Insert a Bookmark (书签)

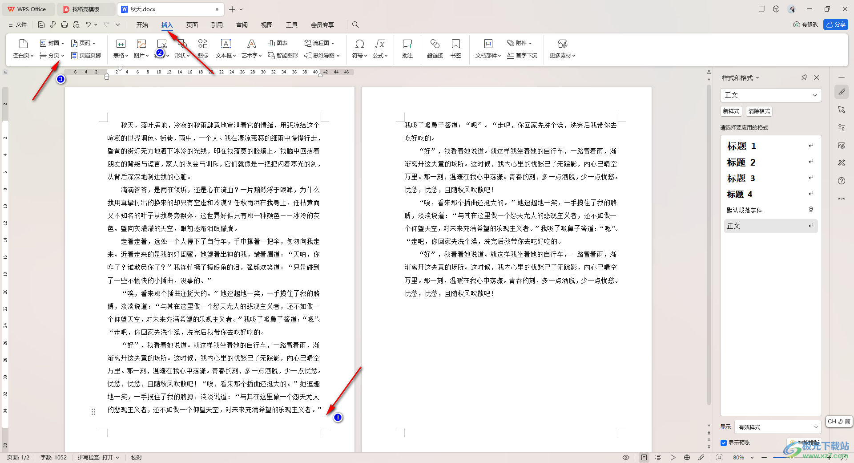click(x=456, y=49)
